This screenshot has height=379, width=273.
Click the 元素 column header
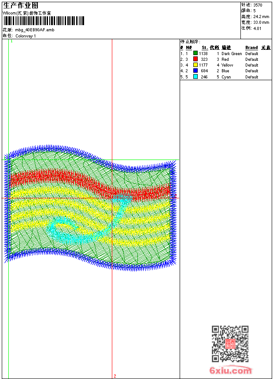(266, 48)
